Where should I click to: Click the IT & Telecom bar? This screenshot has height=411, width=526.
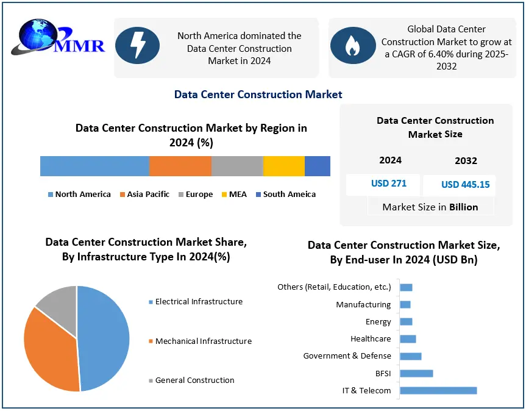[x=438, y=390]
